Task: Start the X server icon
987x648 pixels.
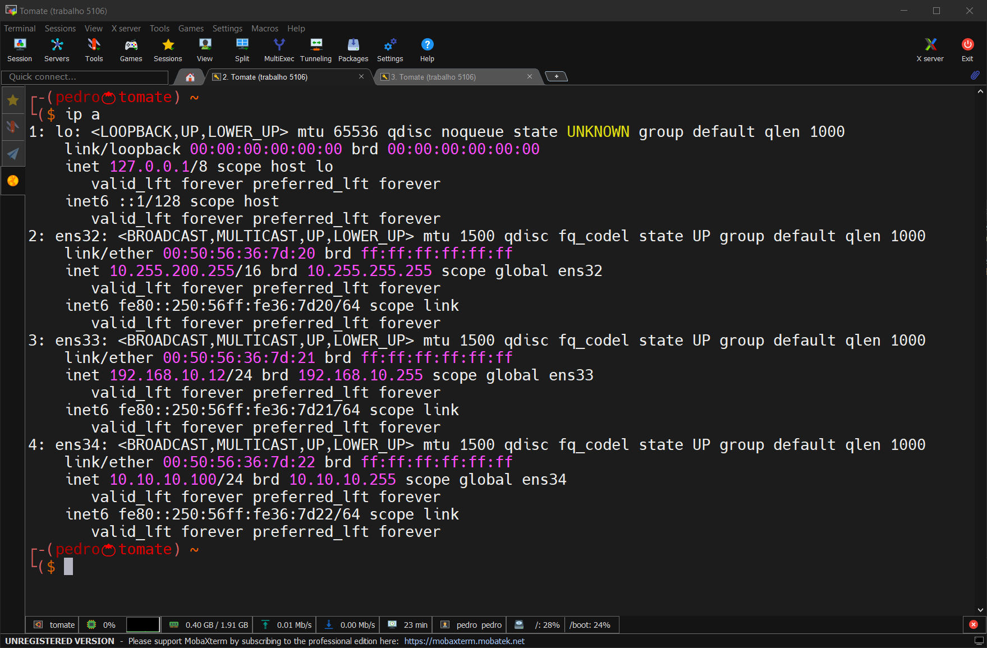Action: tap(930, 49)
